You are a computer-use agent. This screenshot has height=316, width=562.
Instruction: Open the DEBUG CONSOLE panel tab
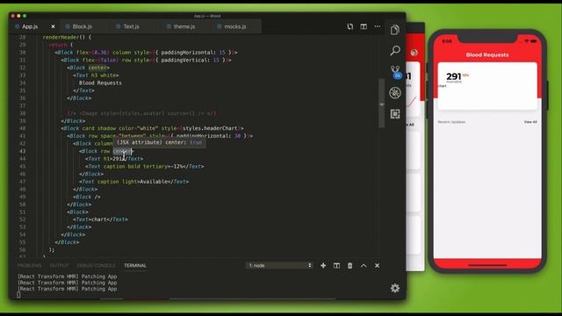(x=96, y=265)
